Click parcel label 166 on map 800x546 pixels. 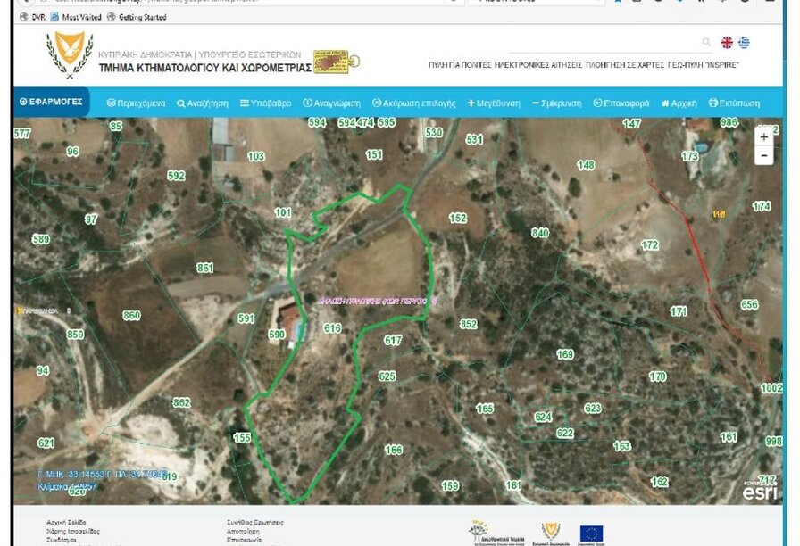pyautogui.click(x=394, y=450)
